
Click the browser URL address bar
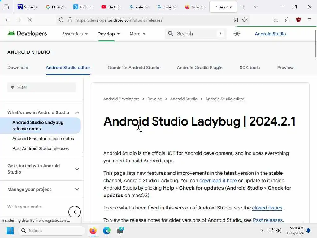point(153,20)
